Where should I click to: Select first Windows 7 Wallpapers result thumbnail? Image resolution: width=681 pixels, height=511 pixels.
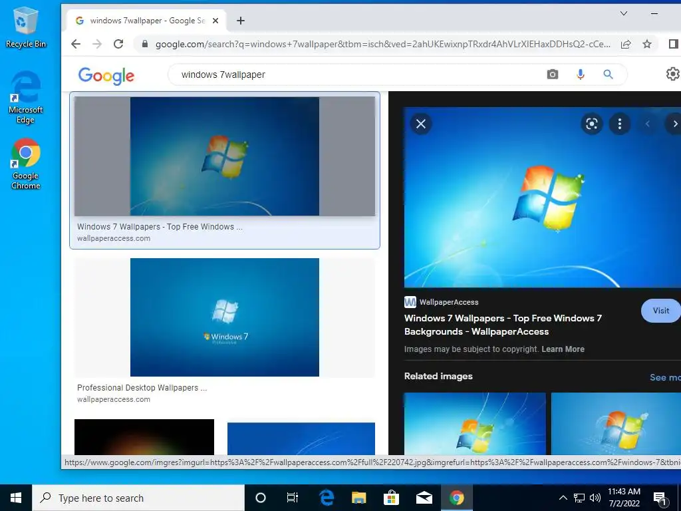pos(225,156)
